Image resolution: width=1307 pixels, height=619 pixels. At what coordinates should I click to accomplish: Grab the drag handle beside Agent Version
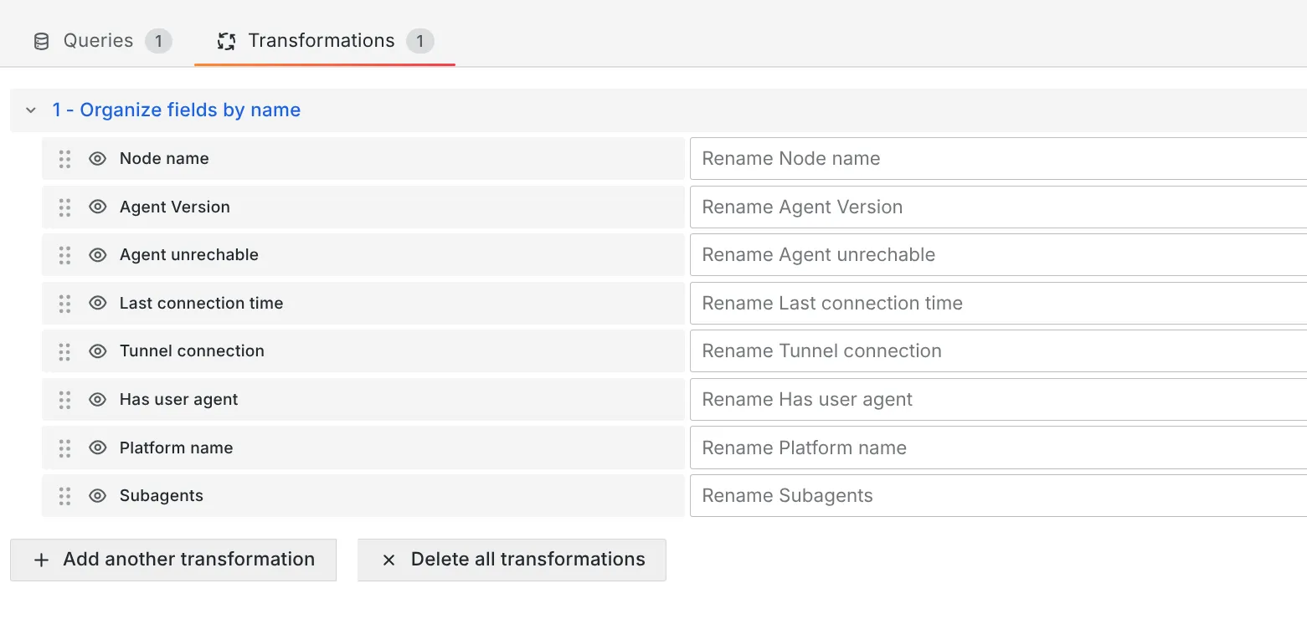pos(64,207)
